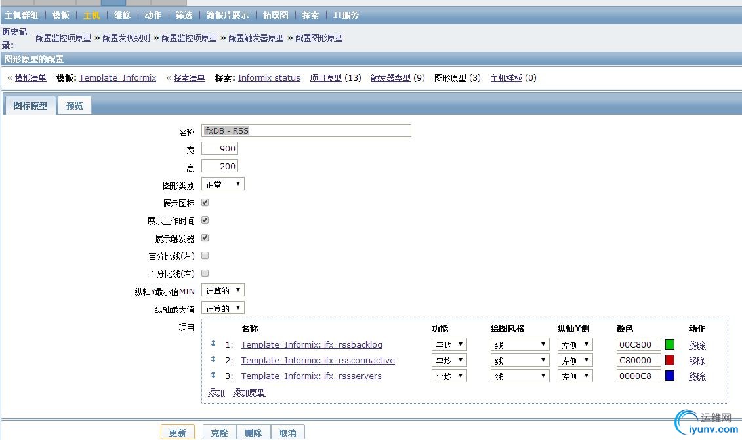Open the 绘图风格 dropdown for ifx_rssconnactive
742x440 pixels.
coord(520,360)
